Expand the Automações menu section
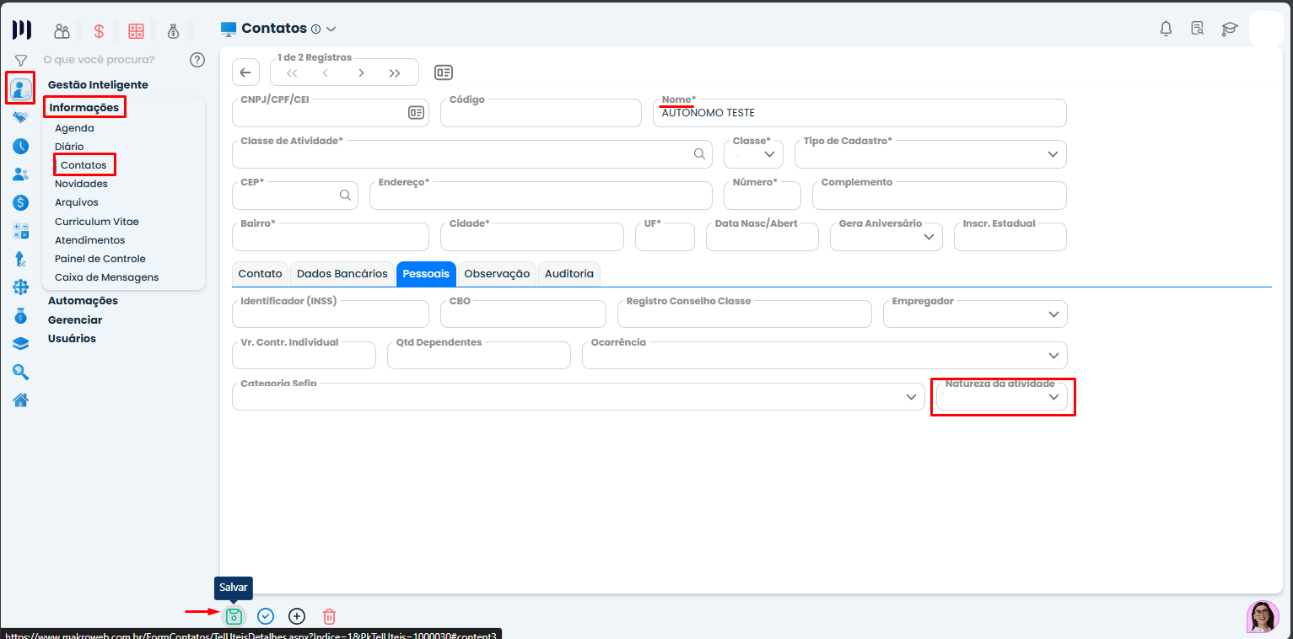 point(83,301)
